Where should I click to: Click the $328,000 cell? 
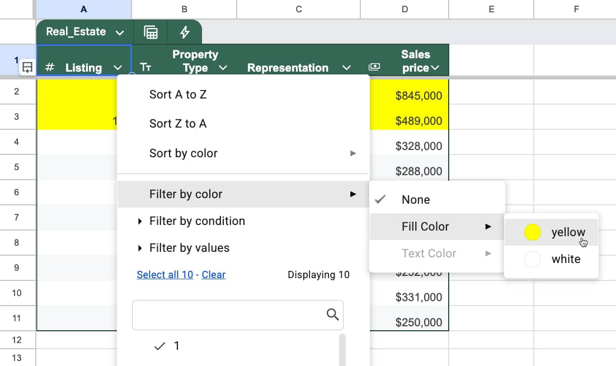coord(410,142)
